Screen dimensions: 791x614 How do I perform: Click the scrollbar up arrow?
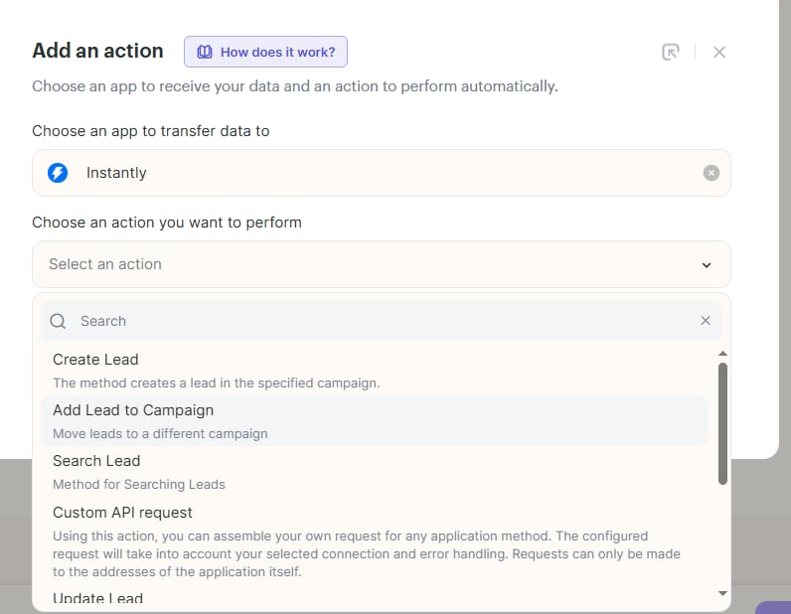click(722, 353)
